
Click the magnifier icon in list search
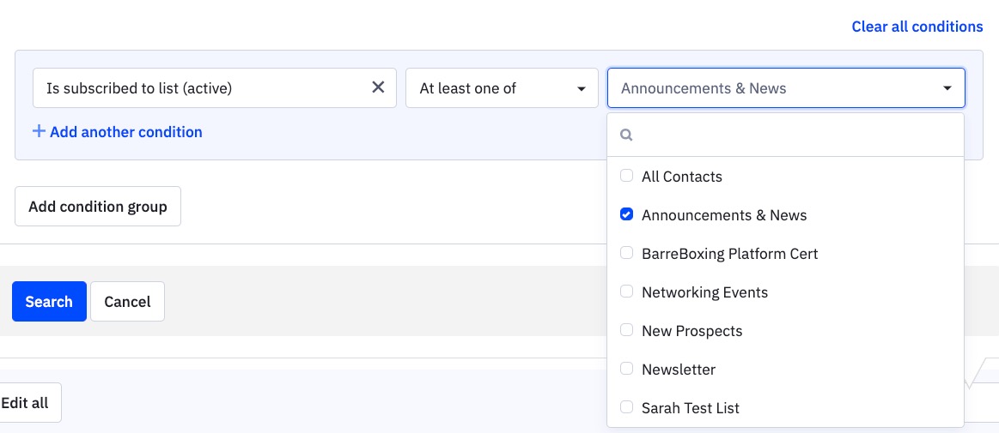tap(626, 135)
